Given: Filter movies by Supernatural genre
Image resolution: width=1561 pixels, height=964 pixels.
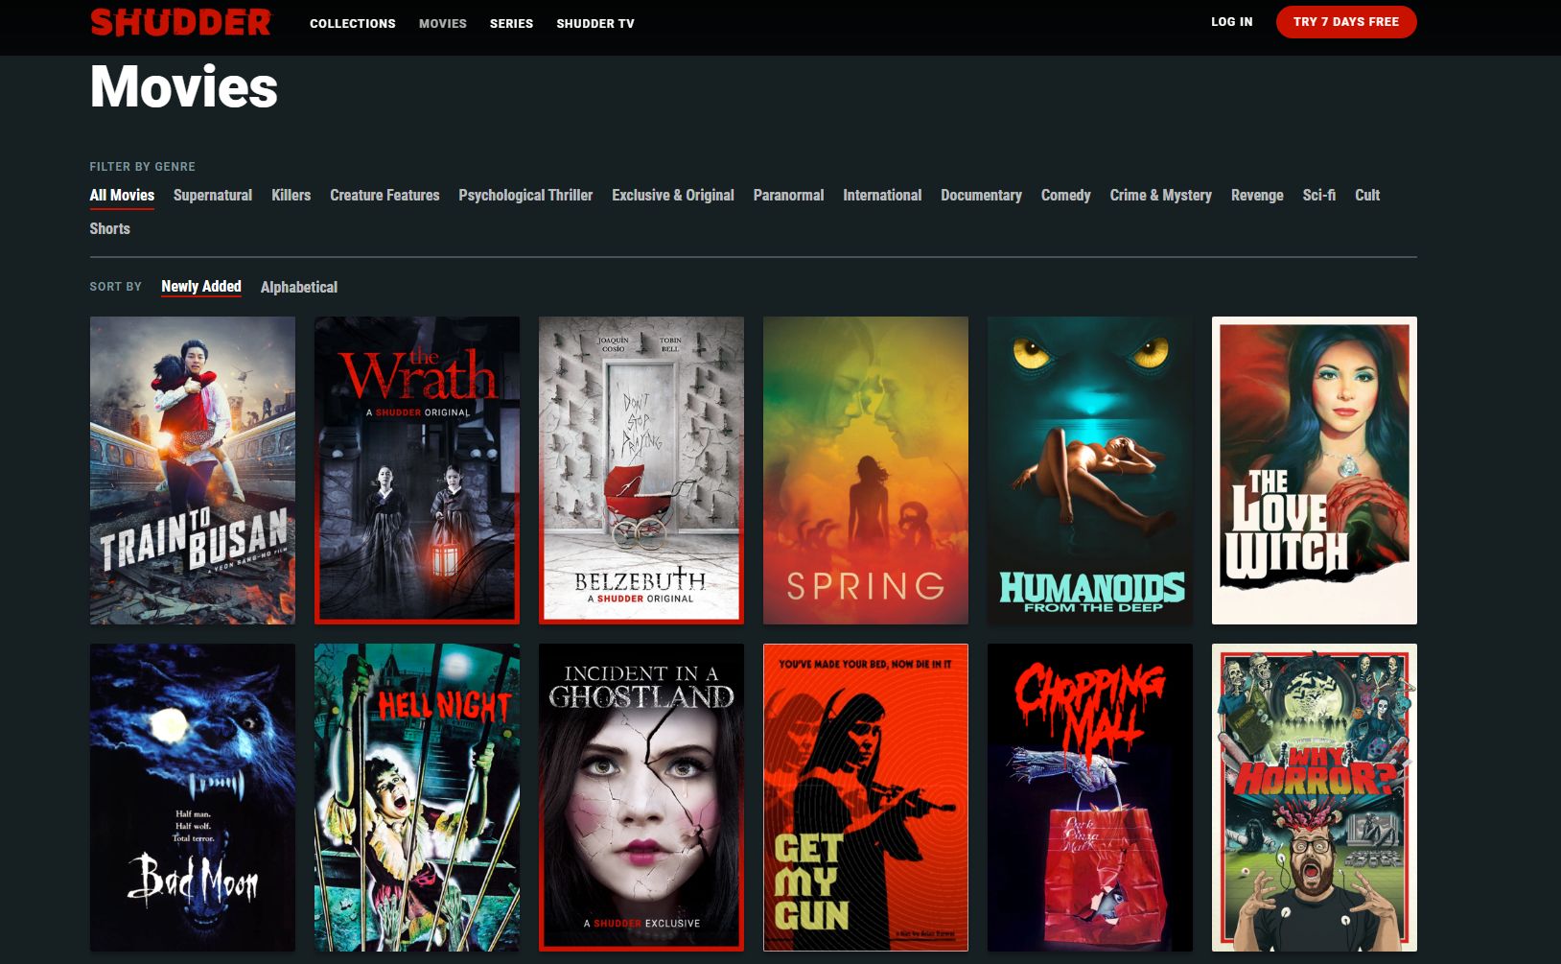Looking at the screenshot, I should click(x=212, y=195).
